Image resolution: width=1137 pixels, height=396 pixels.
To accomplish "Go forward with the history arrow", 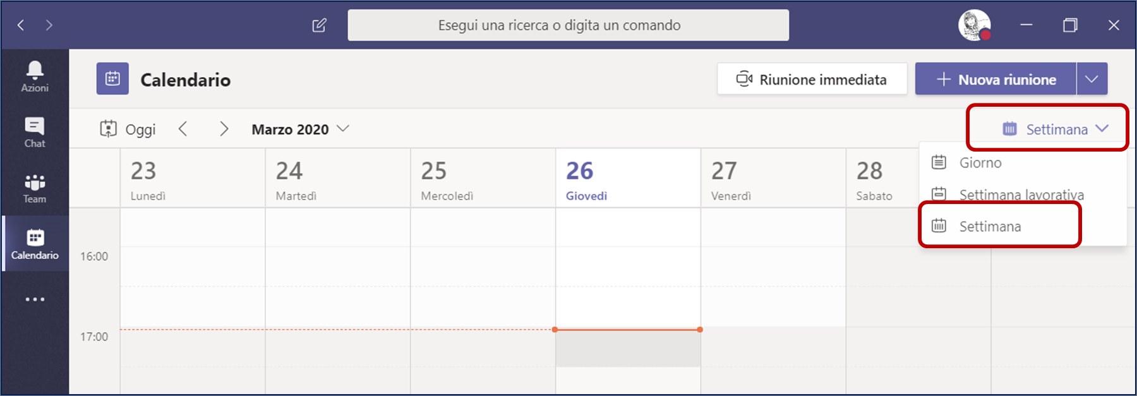I will (x=49, y=25).
